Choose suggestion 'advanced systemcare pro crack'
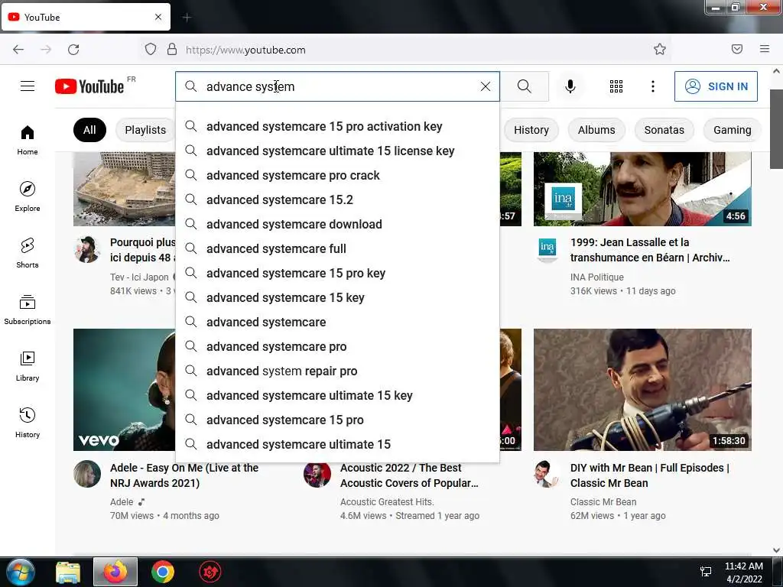The image size is (783, 587). (x=337, y=175)
